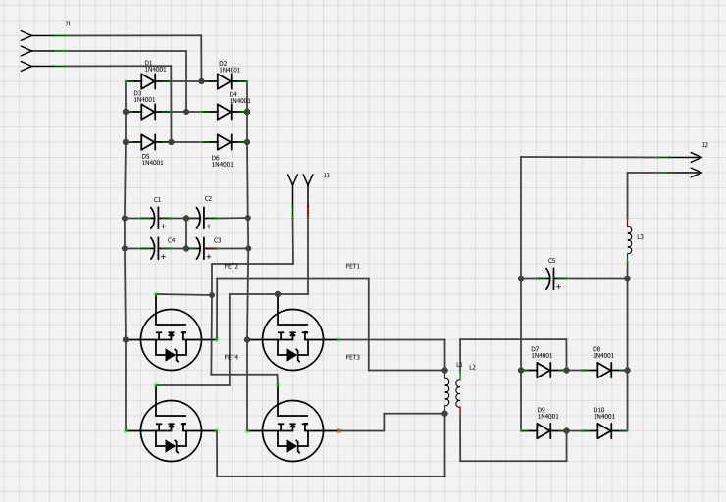The image size is (726, 502).
Task: Select the D1 diode symbol
Action: 148,81
